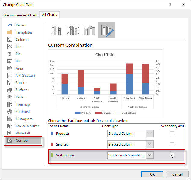Choose the Radar chart category

[x=21, y=97]
